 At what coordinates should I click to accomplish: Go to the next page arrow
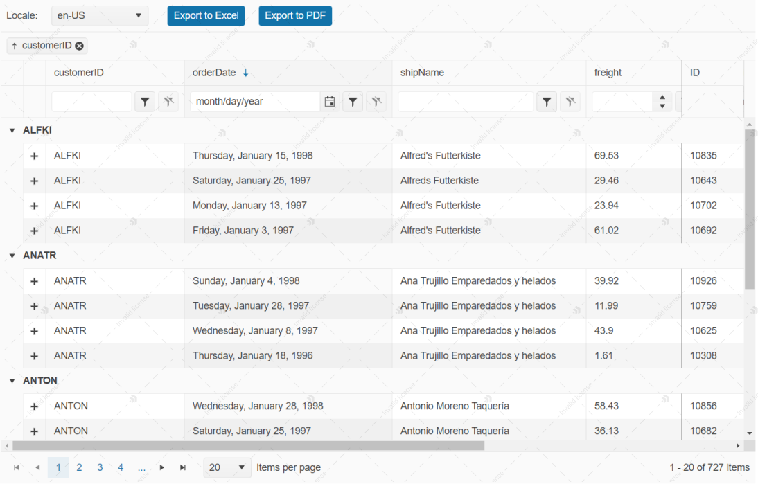(x=162, y=467)
